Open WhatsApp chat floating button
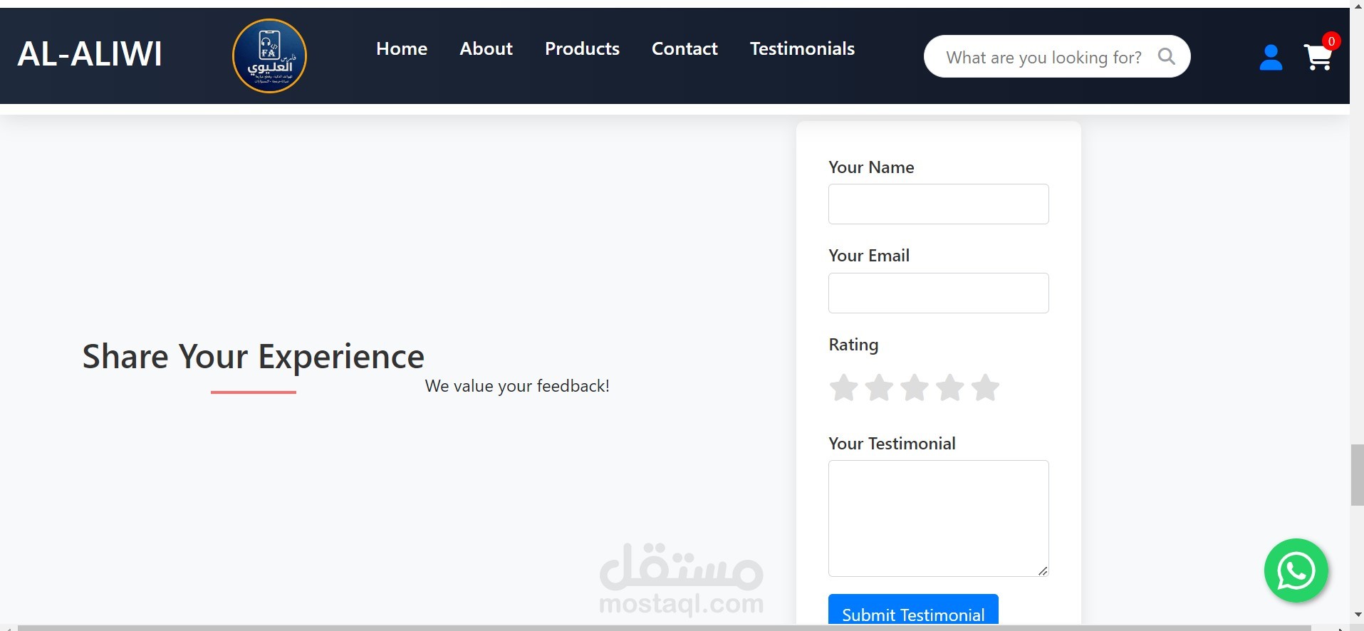The height and width of the screenshot is (631, 1364). point(1296,570)
